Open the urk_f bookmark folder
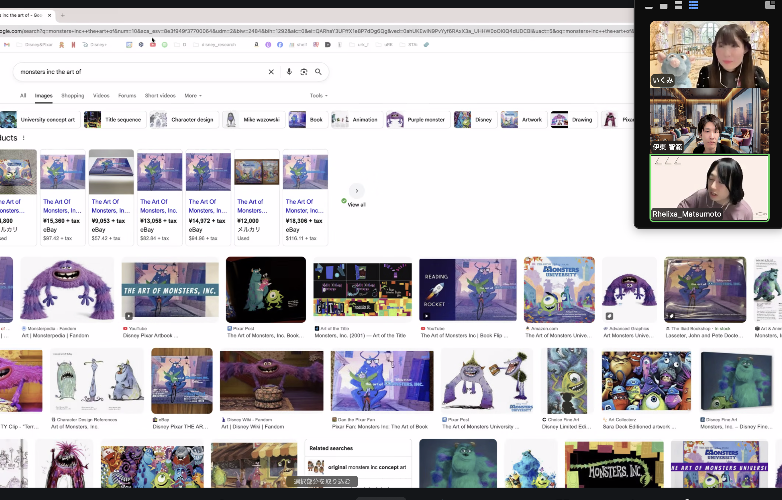Screen dimensions: 782x500 359,45
